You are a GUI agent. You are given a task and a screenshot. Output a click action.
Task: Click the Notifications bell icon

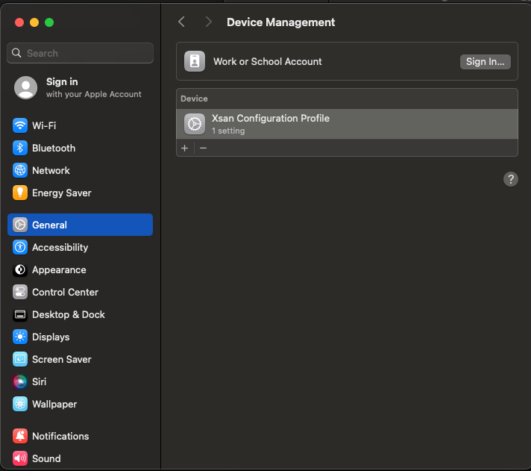20,436
